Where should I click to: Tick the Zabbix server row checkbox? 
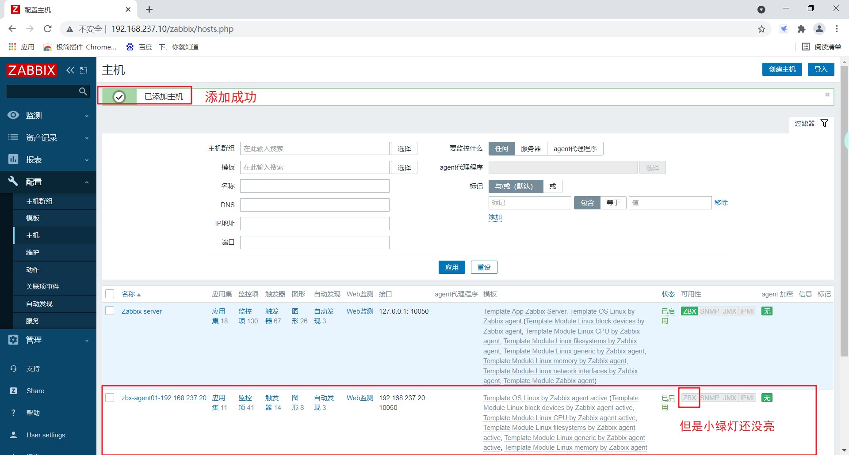click(110, 311)
